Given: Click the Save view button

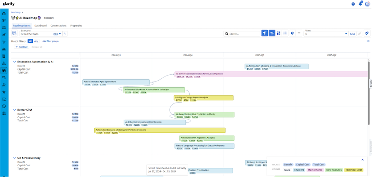Looking at the screenshot, I should tap(352, 34).
